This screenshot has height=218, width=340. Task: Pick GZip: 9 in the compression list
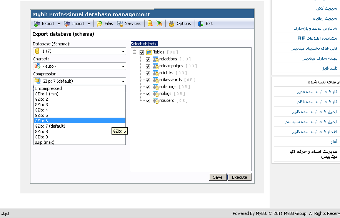[x=42, y=137]
